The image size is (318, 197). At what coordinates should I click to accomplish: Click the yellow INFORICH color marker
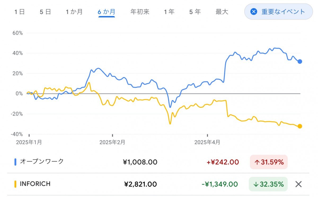point(15,184)
